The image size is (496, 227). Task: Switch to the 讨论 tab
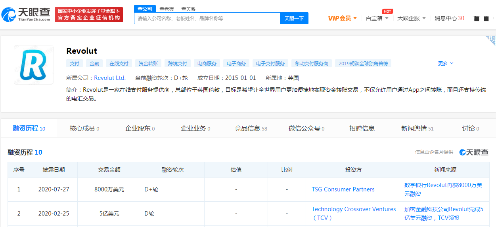(x=471, y=128)
